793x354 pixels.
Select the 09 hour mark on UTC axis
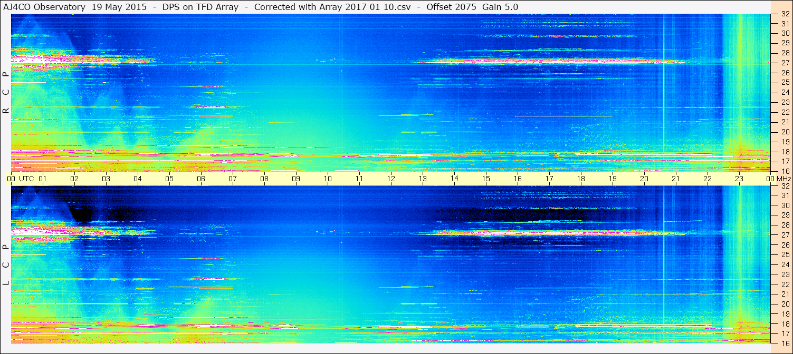296,179
